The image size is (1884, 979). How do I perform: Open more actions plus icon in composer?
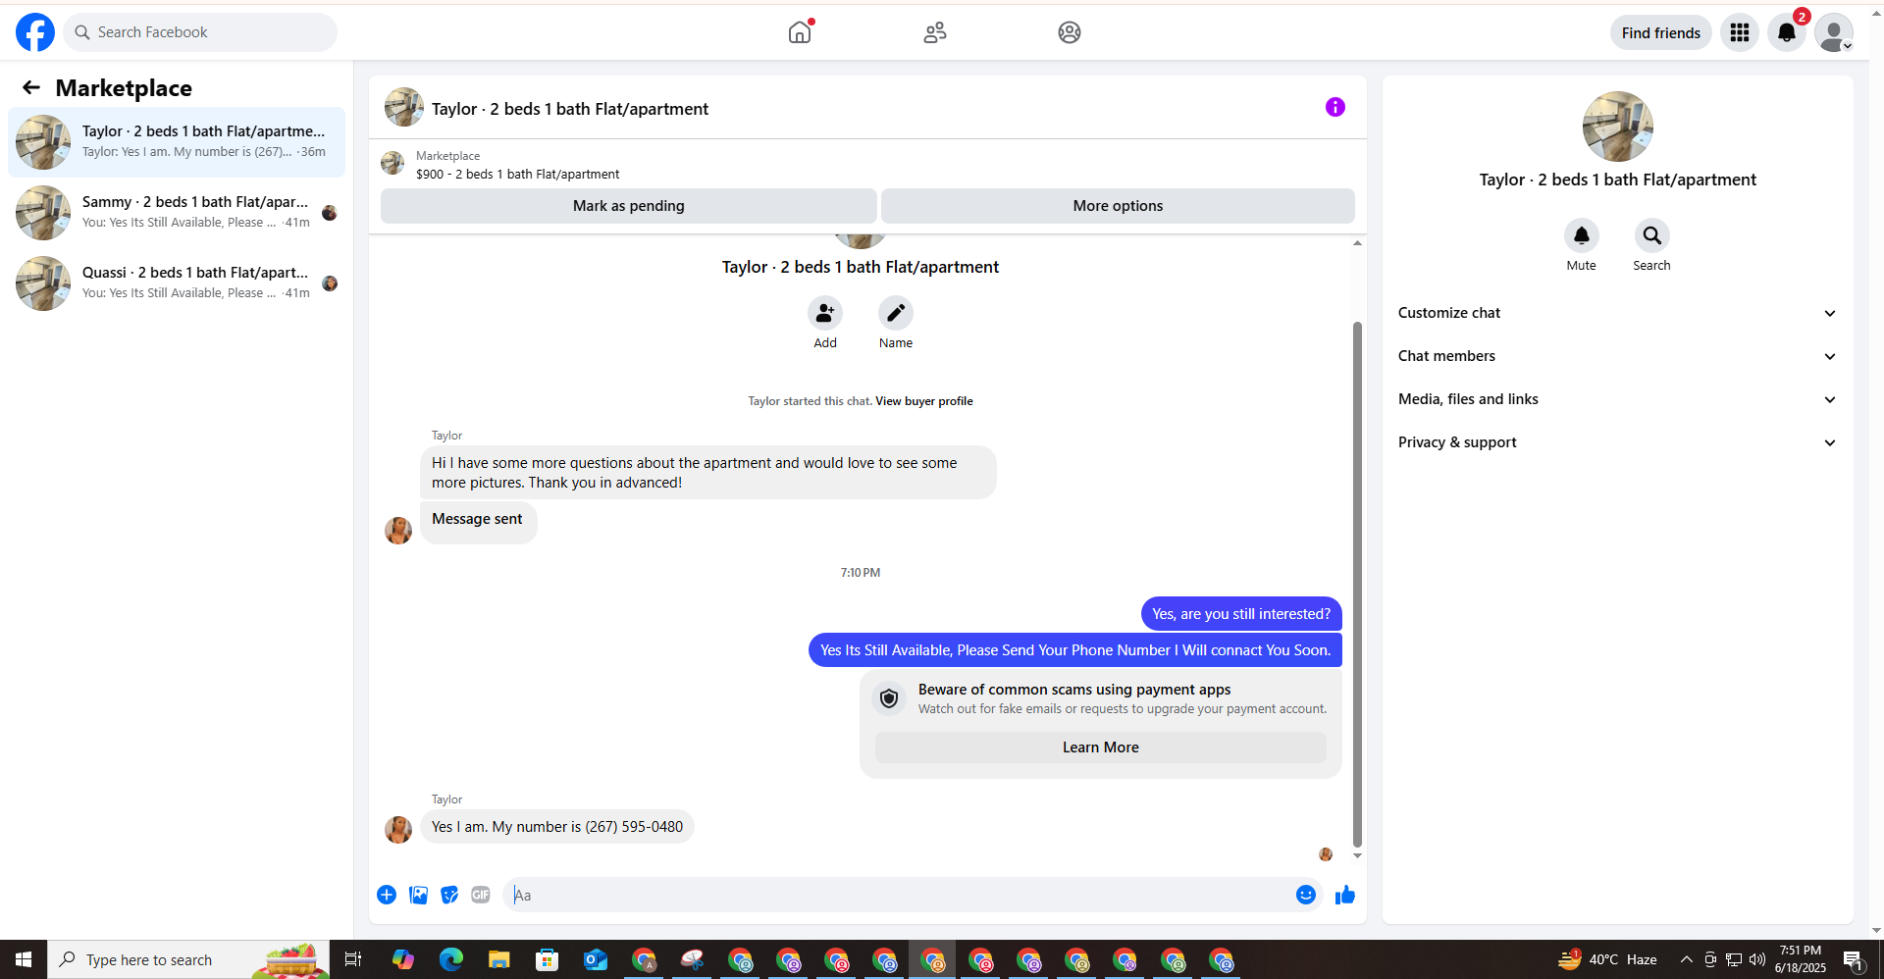coord(387,895)
